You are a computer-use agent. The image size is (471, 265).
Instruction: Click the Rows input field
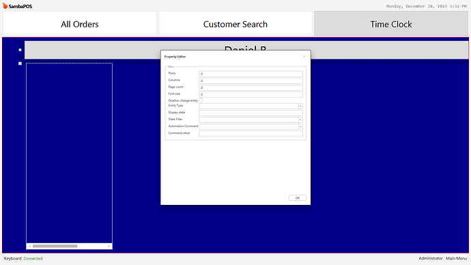(251, 74)
